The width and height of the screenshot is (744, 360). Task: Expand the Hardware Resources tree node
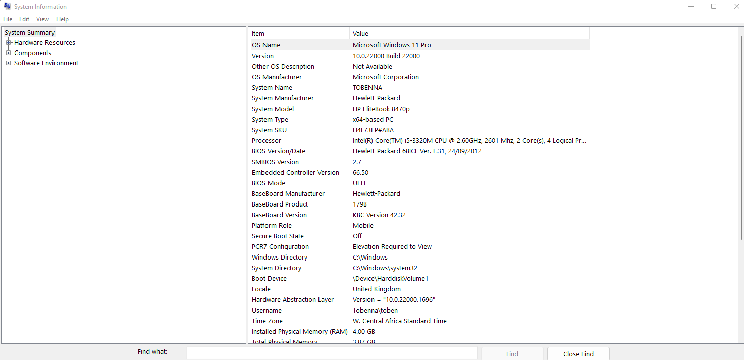pos(8,43)
